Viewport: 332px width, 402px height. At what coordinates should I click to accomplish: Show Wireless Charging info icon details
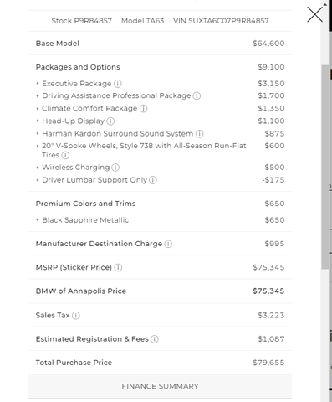coord(115,167)
